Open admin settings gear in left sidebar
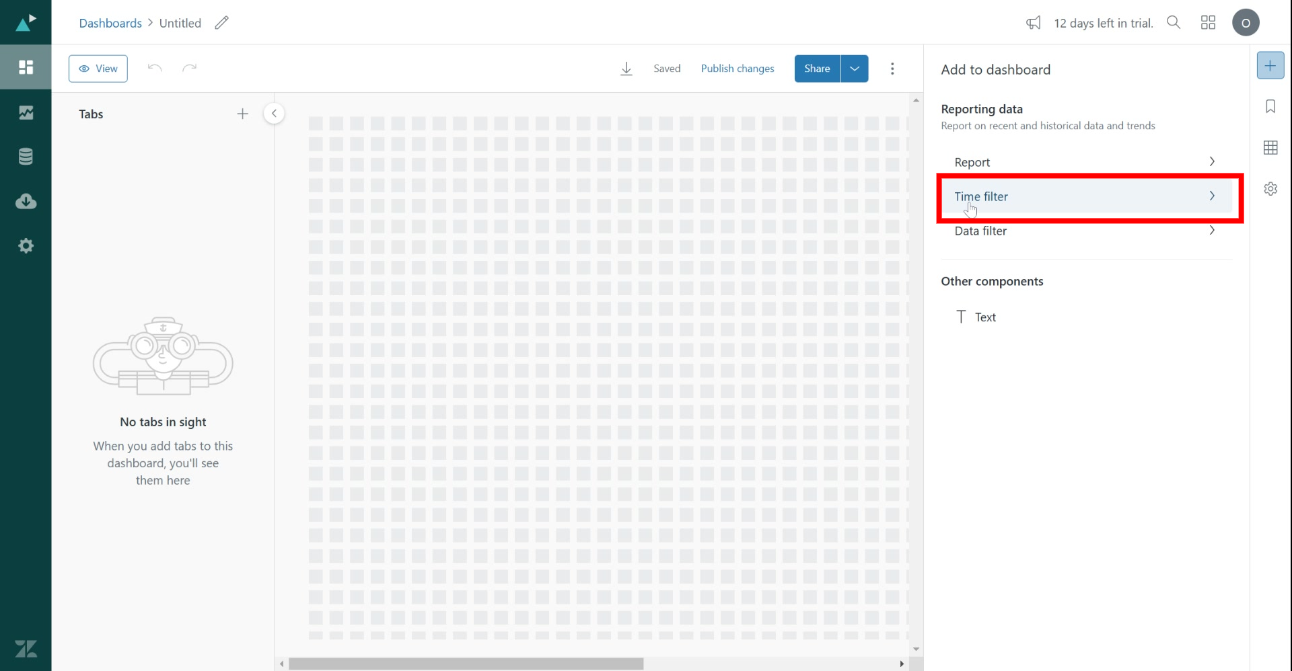This screenshot has width=1292, height=671. coord(26,246)
